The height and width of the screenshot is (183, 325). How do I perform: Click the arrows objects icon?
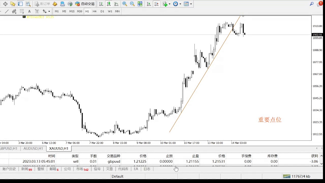(x=45, y=11)
